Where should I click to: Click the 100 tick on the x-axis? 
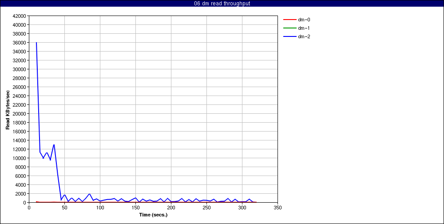tap(100, 208)
